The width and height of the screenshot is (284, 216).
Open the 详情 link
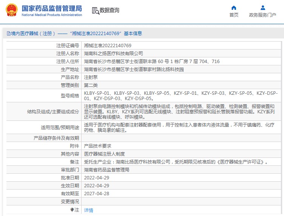[x=89, y=210]
